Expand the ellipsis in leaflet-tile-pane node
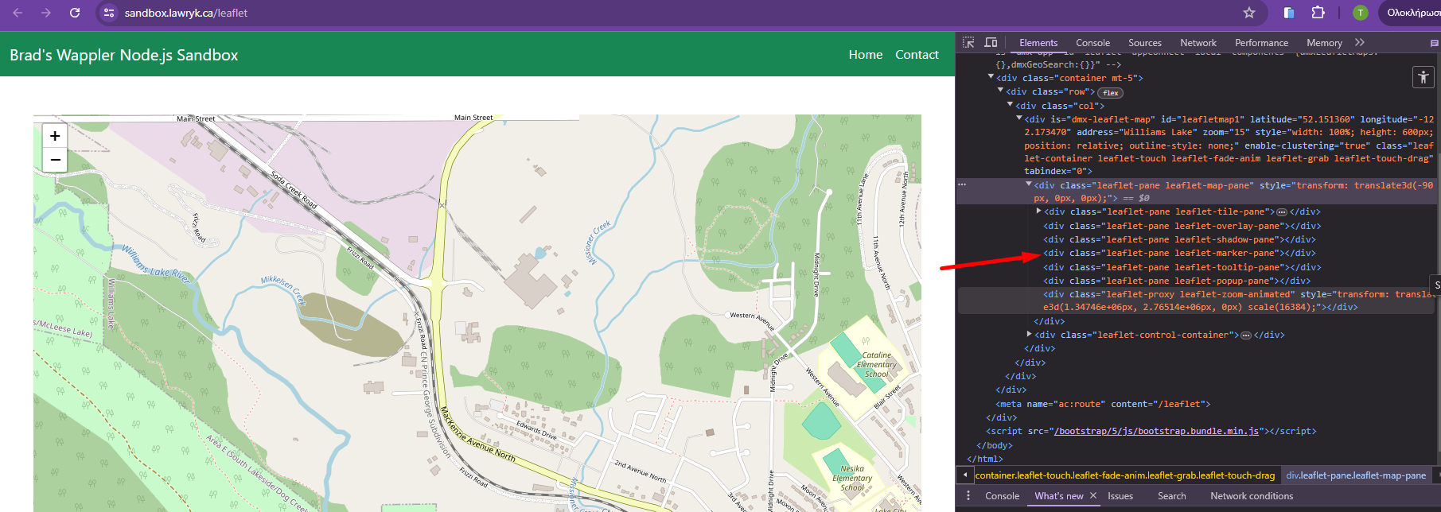This screenshot has width=1441, height=512. (1282, 212)
